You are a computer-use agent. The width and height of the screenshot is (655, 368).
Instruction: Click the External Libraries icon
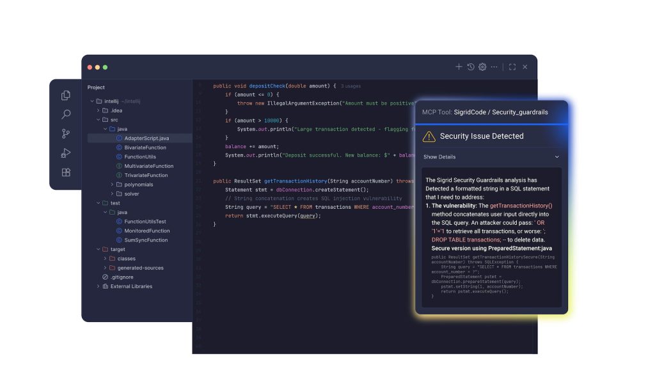point(106,286)
